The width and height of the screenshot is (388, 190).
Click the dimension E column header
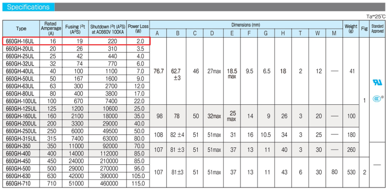point(231,33)
